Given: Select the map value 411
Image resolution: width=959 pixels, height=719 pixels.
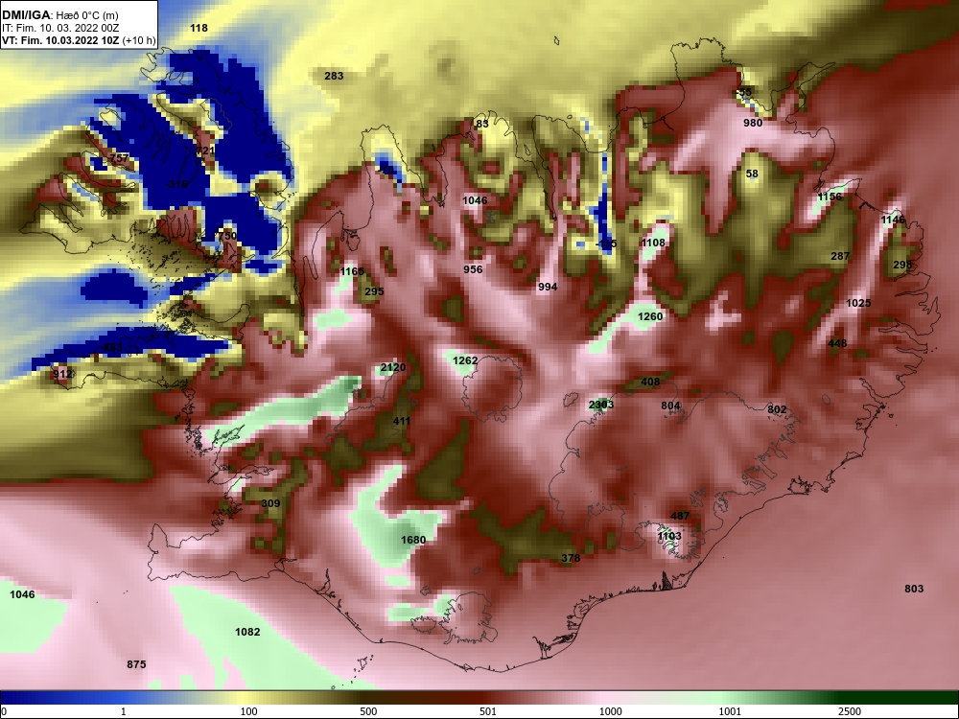Looking at the screenshot, I should click(x=402, y=421).
